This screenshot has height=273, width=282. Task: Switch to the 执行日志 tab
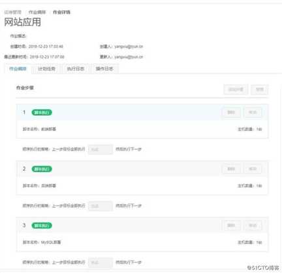click(x=75, y=69)
